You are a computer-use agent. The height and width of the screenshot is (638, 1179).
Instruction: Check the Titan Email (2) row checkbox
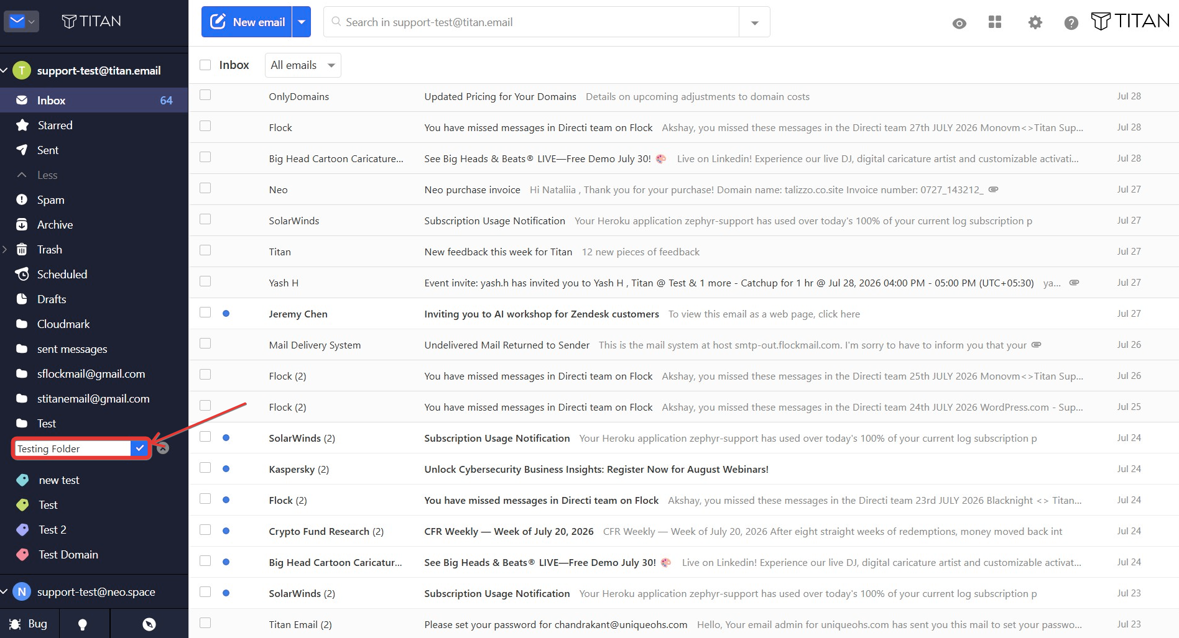205,623
